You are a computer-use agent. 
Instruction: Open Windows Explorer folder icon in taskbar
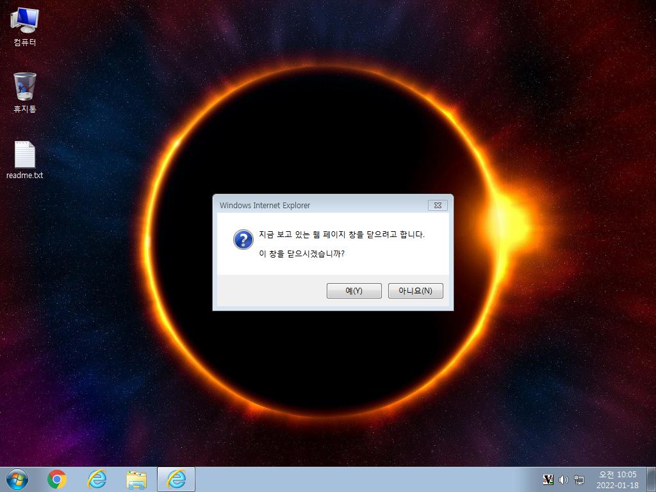click(136, 480)
